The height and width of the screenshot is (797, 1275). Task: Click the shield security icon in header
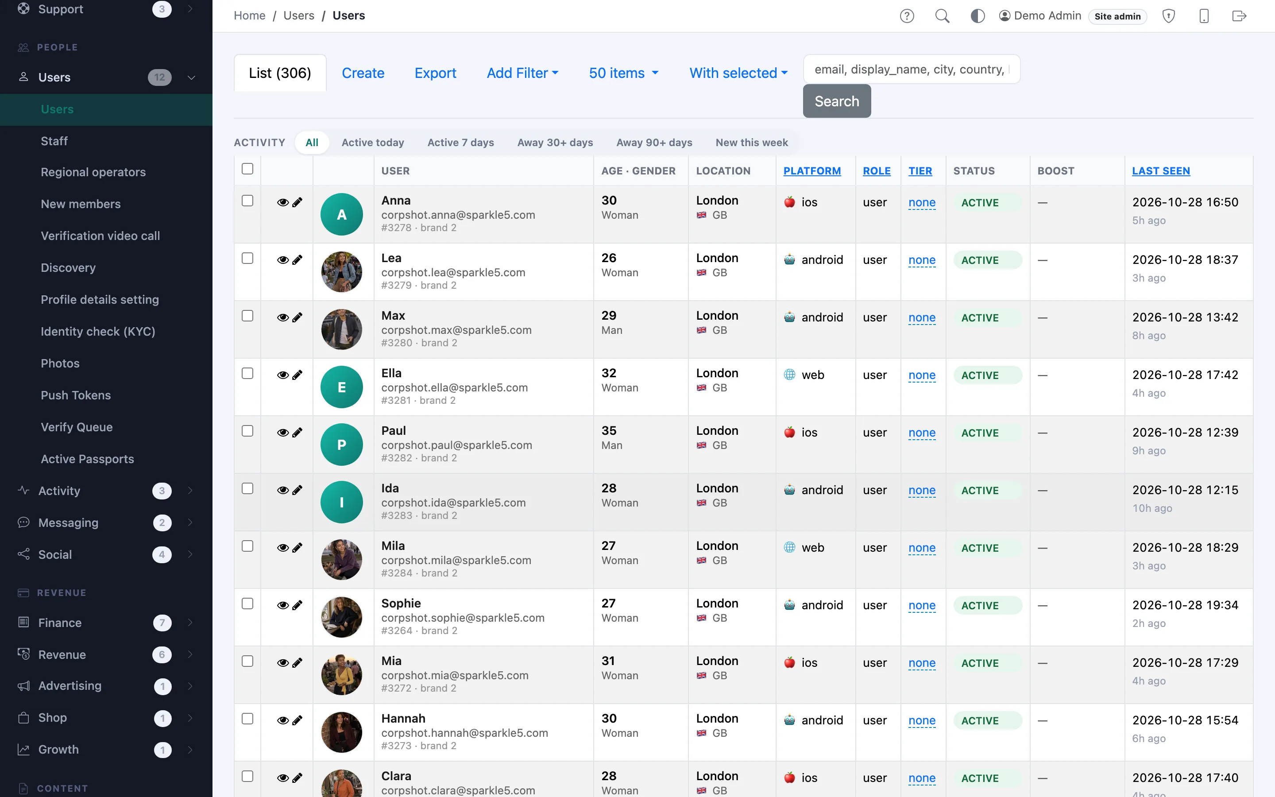1169,16
